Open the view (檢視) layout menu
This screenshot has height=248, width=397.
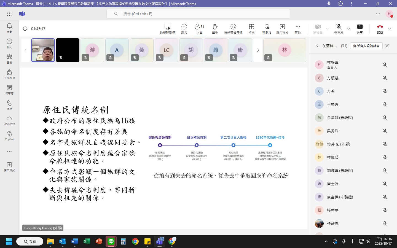251,28
